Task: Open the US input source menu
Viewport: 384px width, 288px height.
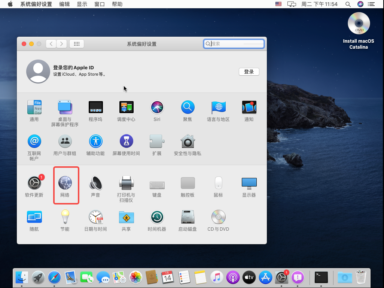Action: click(278, 4)
